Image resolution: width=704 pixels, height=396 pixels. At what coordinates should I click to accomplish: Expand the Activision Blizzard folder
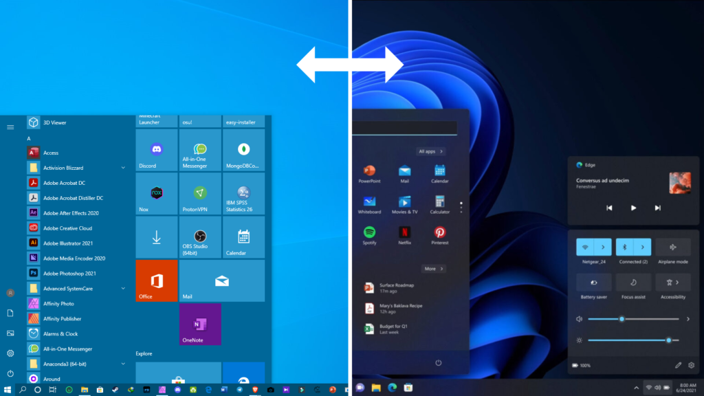tap(123, 168)
